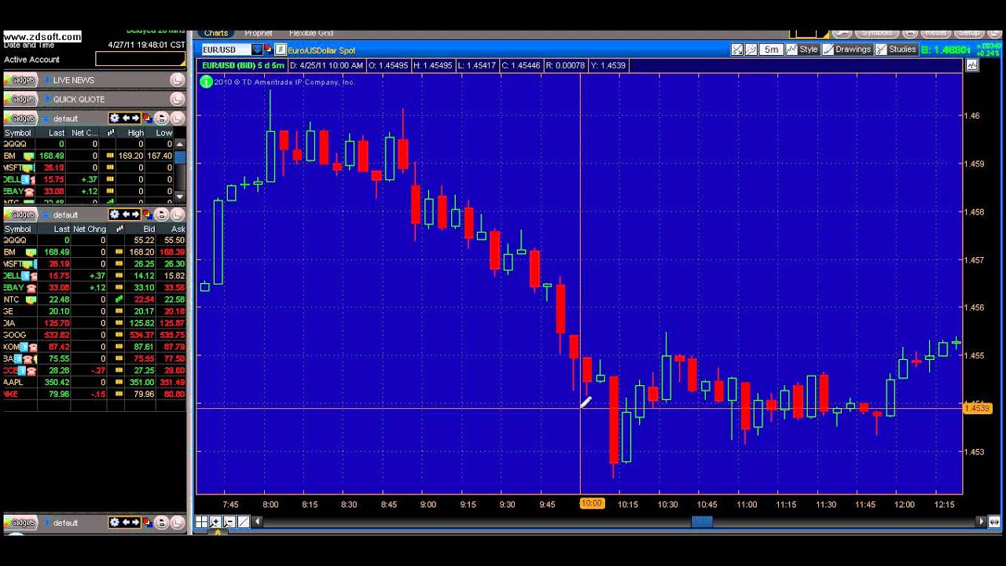The image size is (1006, 566).
Task: Click the Active Account field
Action: click(x=141, y=59)
